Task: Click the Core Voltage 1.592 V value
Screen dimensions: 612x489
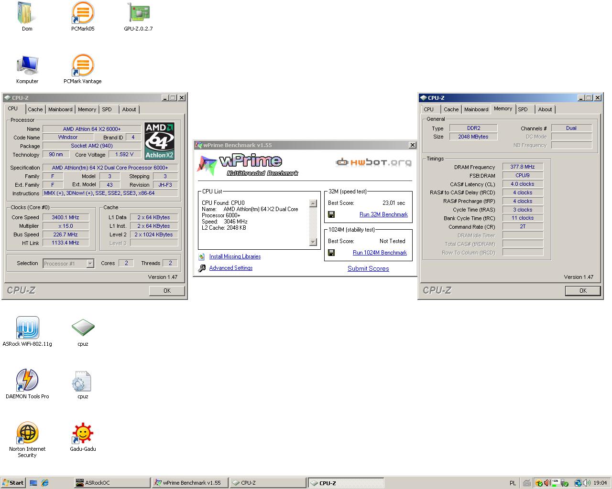Action: pyautogui.click(x=124, y=154)
